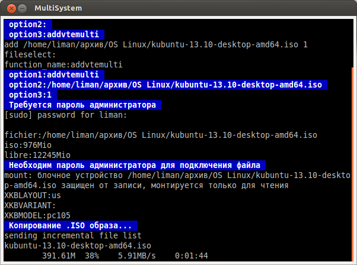Click the 'option2:/home/liman/архив' highlighted line
This screenshot has width=357, height=265.
click(165, 85)
